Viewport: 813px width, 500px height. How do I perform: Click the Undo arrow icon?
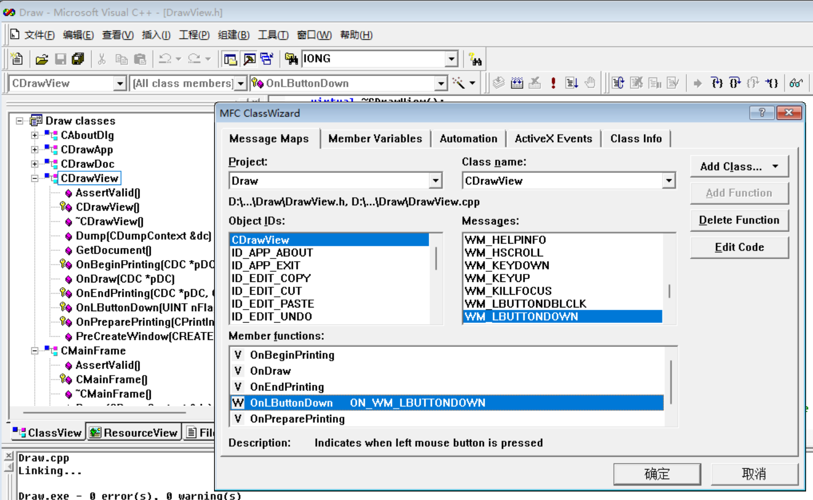[166, 59]
